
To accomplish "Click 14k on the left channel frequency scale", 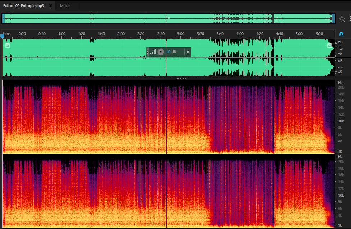I will 341,108.
